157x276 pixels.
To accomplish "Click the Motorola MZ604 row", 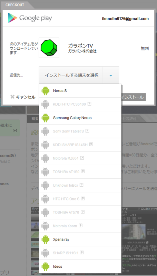I will point(80,158).
